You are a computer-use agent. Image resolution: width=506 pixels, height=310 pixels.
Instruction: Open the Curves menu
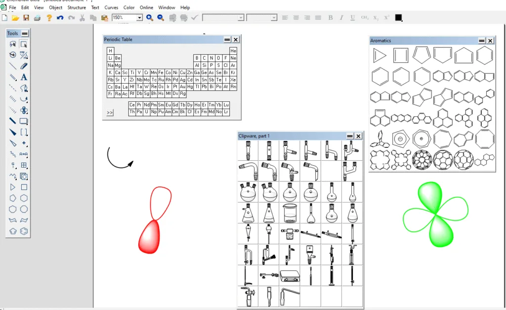pos(111,7)
